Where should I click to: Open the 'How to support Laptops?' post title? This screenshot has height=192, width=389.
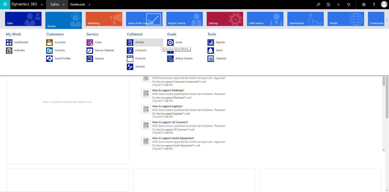click(168, 106)
